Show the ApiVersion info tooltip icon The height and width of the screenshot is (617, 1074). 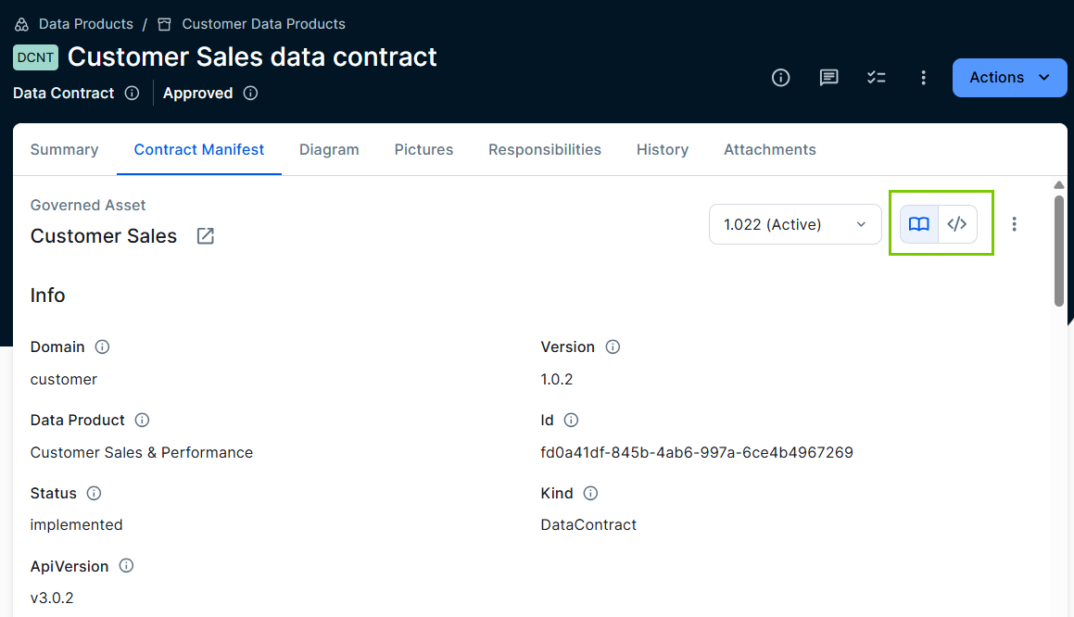(125, 565)
